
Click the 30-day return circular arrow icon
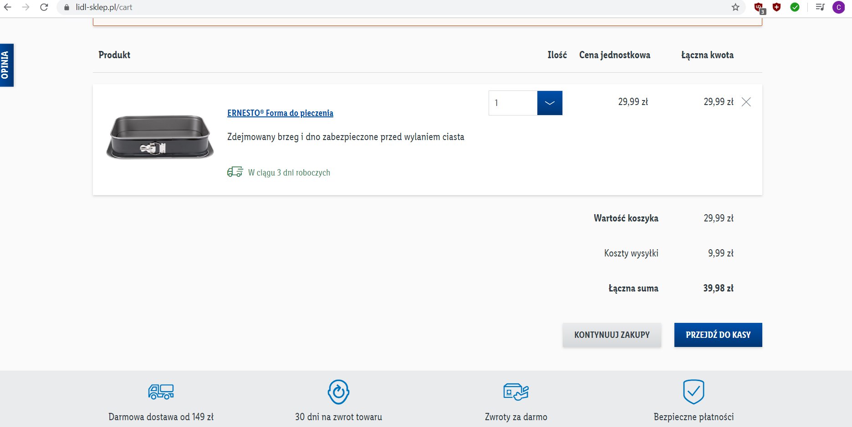[338, 392]
